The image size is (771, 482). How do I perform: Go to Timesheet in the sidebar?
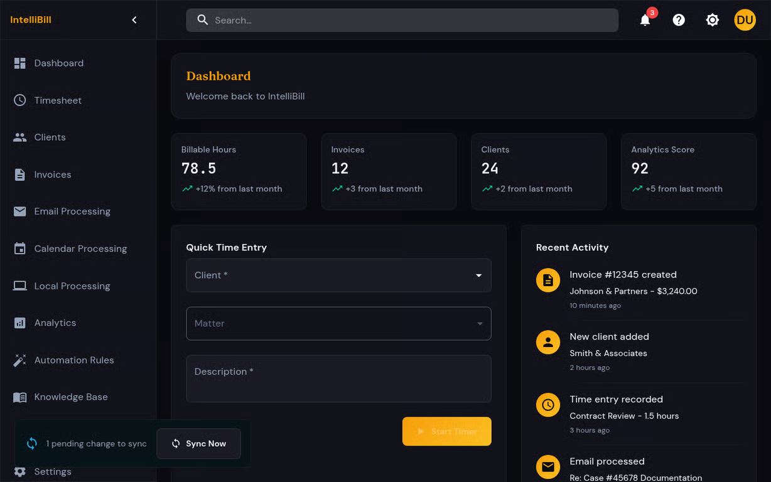click(58, 100)
